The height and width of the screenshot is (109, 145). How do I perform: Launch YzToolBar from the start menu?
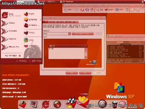click(9, 31)
